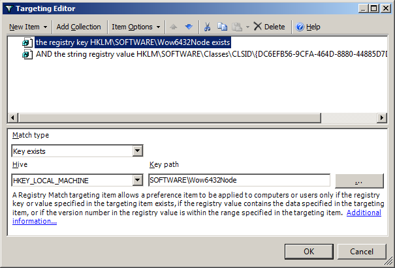Expand the Match type dropdown

coord(137,151)
